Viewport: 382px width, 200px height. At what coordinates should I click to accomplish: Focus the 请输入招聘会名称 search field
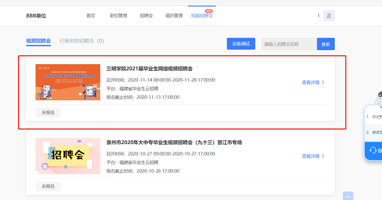tap(289, 44)
